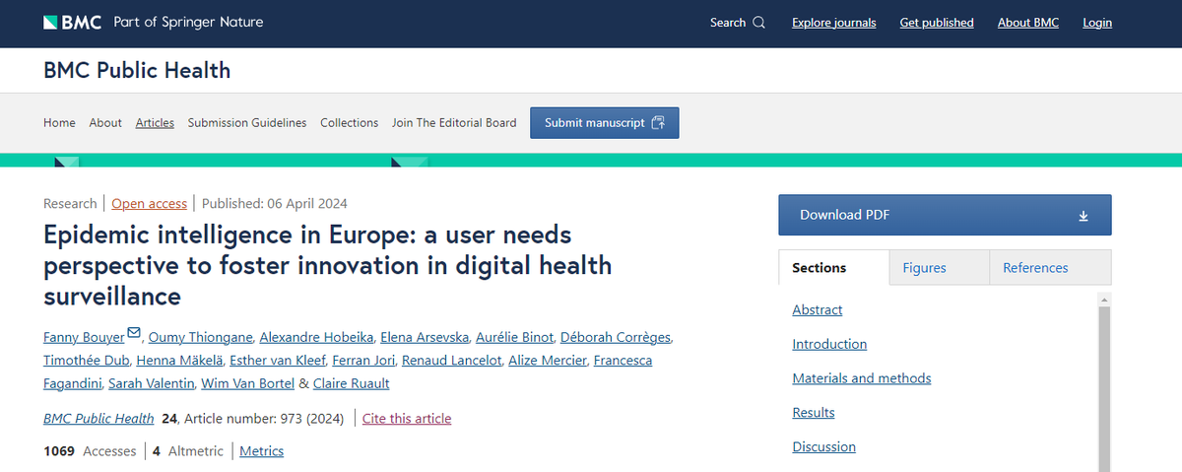Open Get published link
Screen dimensions: 1182x472
(x=937, y=23)
